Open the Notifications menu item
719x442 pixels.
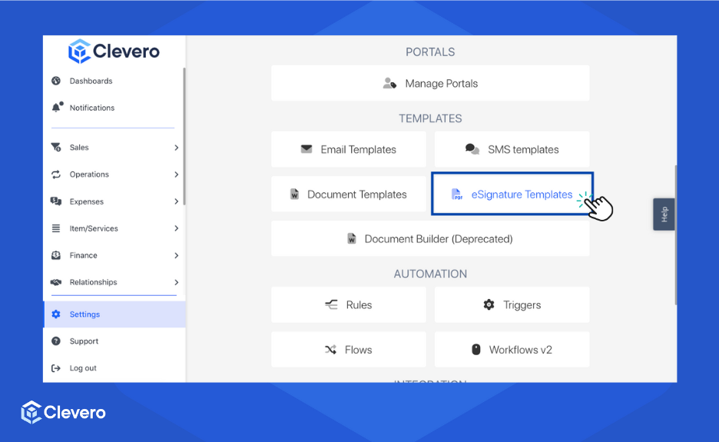113,108
